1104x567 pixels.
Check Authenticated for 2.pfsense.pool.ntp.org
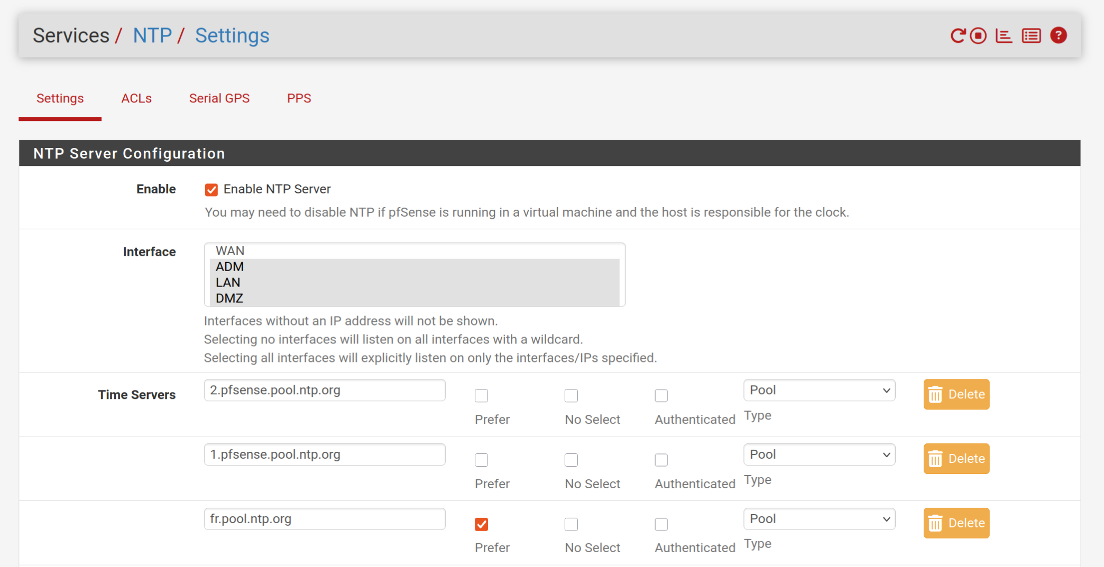[661, 395]
